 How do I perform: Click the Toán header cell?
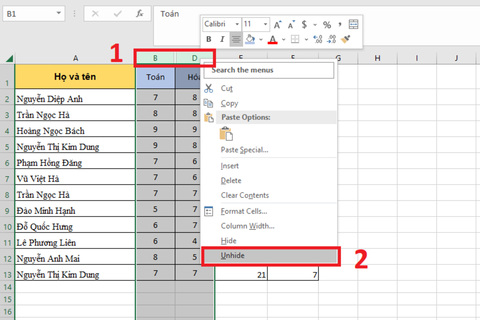[156, 77]
